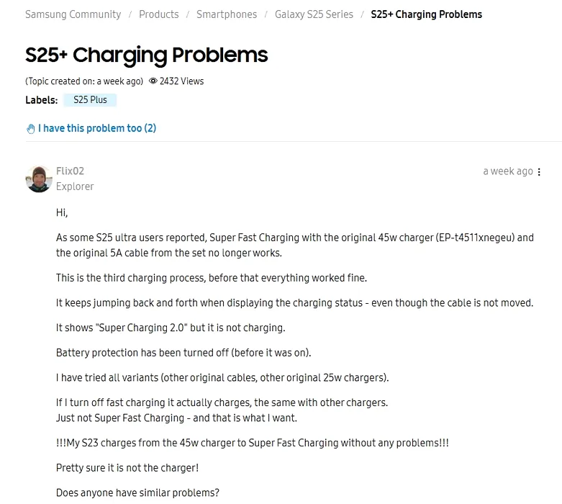562x504 pixels.
Task: Select the S25+ Charging Problems breadcrumb
Action: (x=427, y=14)
